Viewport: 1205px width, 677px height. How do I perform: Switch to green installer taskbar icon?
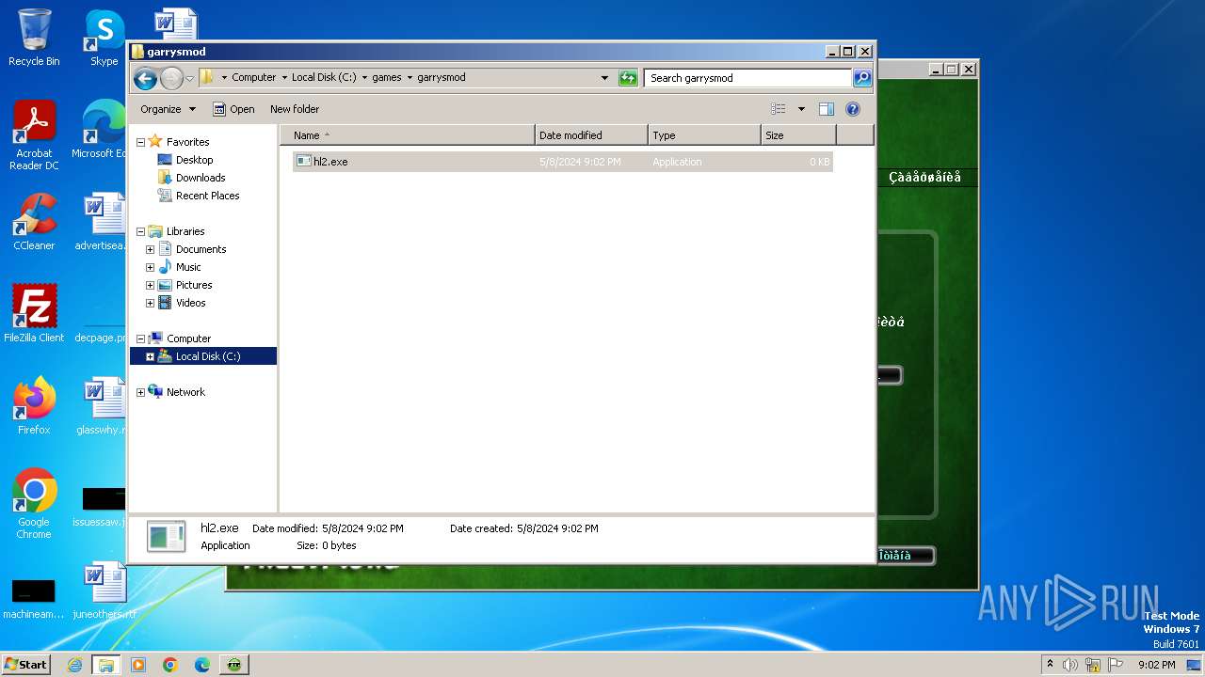[233, 665]
